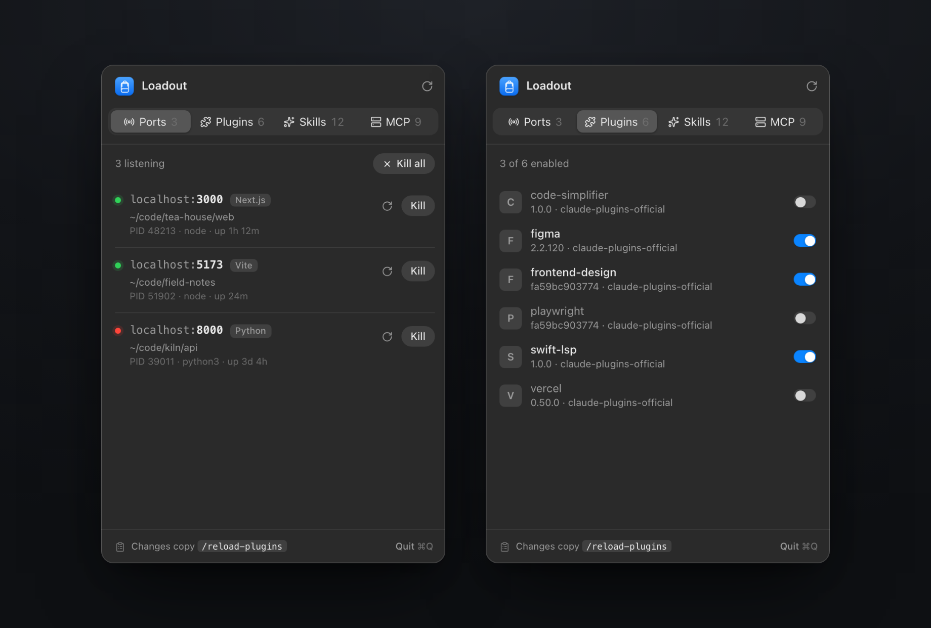The width and height of the screenshot is (931, 628).
Task: Kill the localhost:5173 Vite process
Action: (418, 271)
